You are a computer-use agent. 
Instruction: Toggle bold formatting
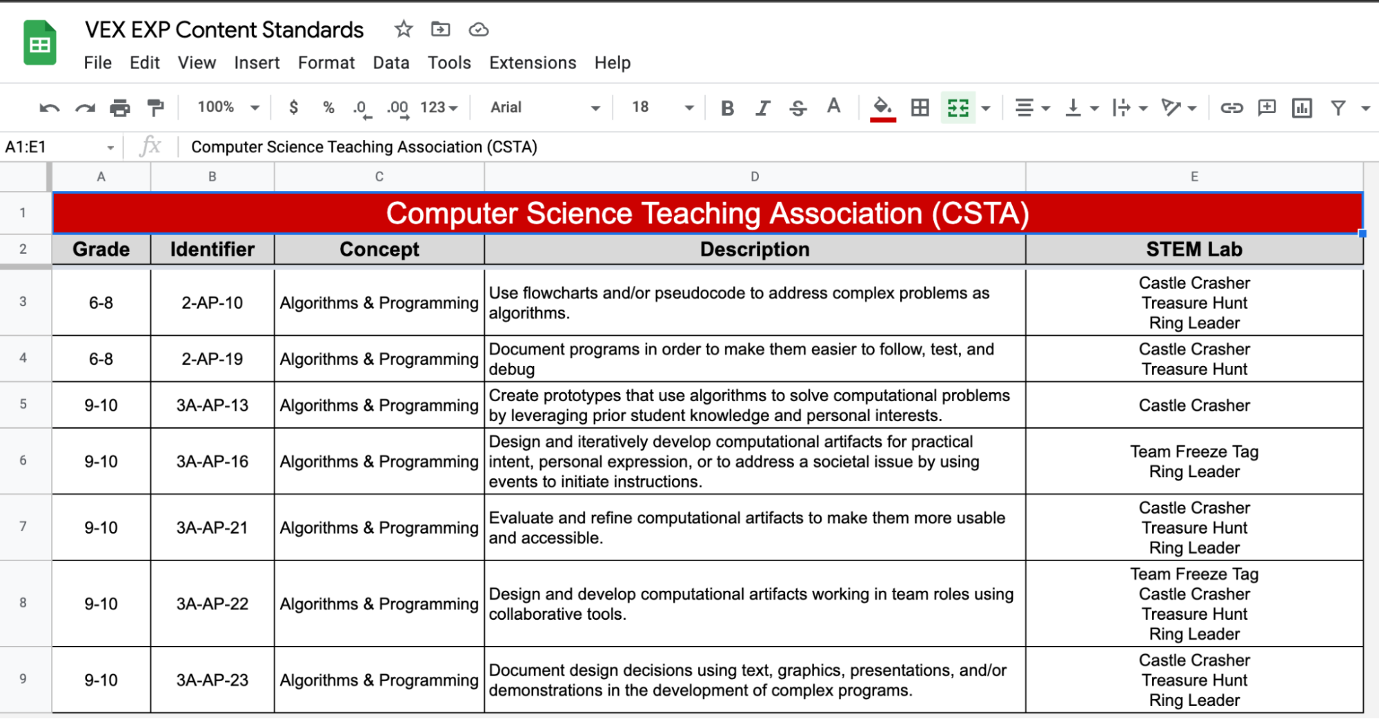726,108
